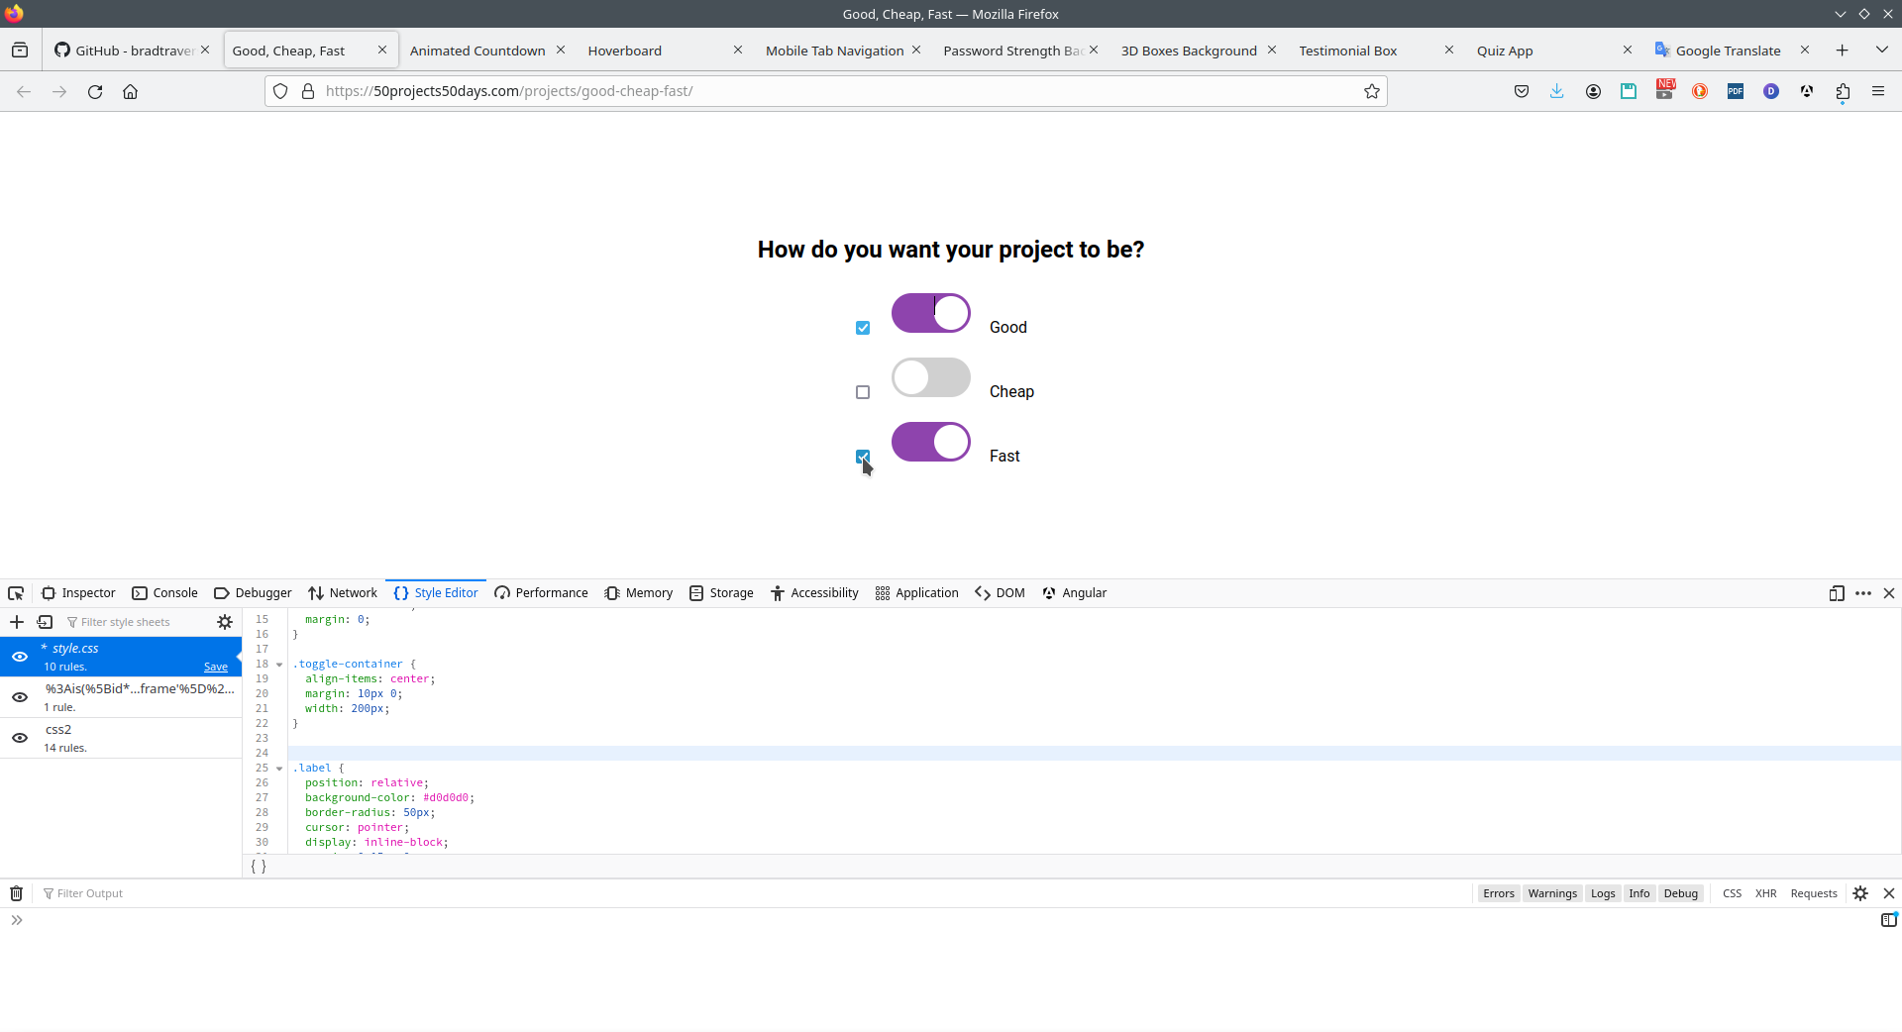
Task: Toggle the console sidebar editor icon
Action: (x=1889, y=920)
